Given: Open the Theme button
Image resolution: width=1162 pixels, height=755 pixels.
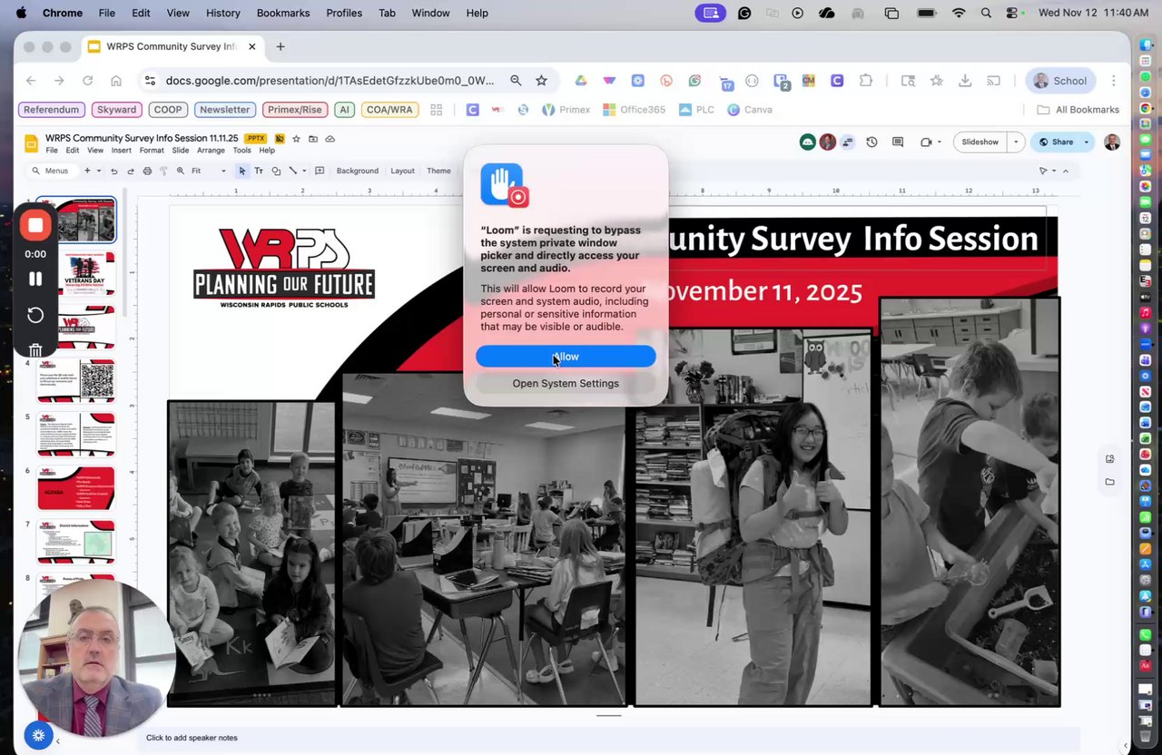Looking at the screenshot, I should click(x=438, y=171).
